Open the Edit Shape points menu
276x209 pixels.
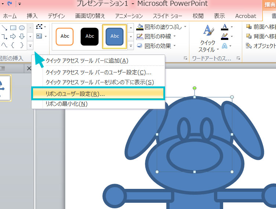click(x=41, y=27)
